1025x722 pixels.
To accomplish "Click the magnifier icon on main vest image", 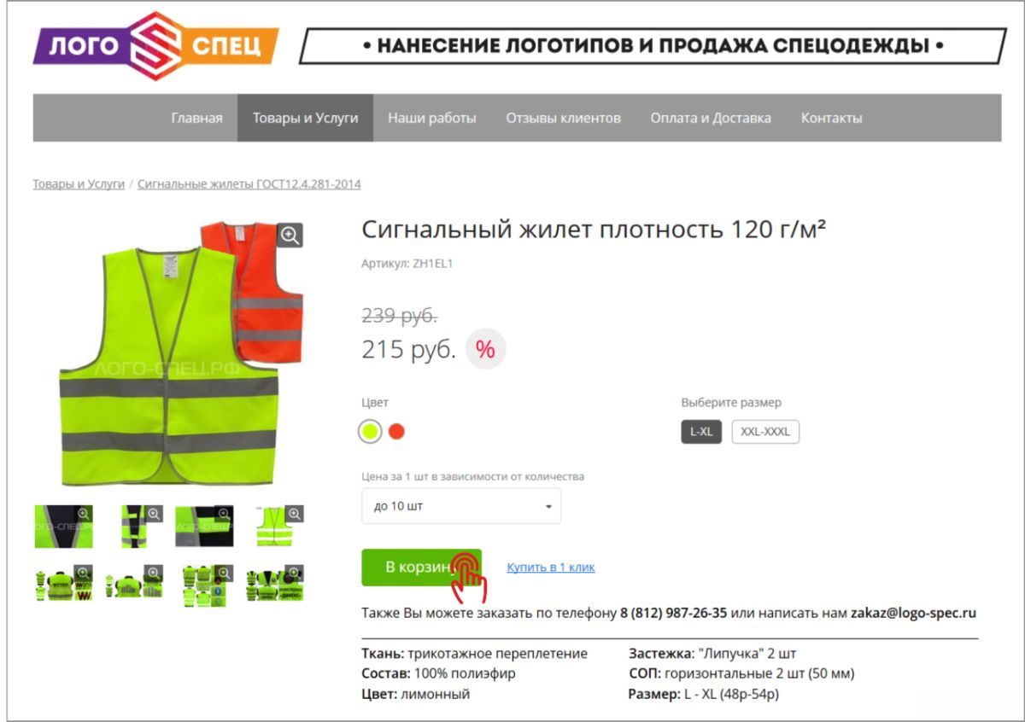I will coord(290,236).
